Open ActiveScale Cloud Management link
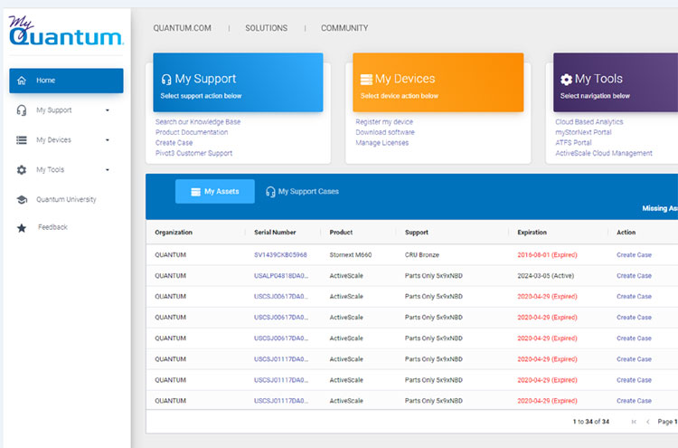This screenshot has height=448, width=678. click(x=604, y=153)
